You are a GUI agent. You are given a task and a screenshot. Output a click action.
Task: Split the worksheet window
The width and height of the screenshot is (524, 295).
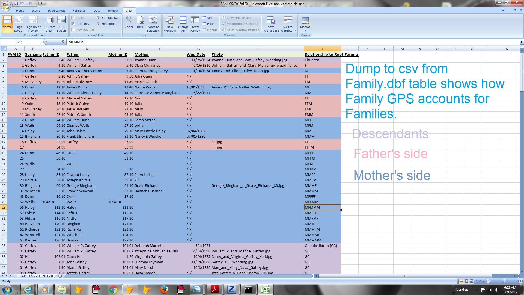pyautogui.click(x=208, y=18)
